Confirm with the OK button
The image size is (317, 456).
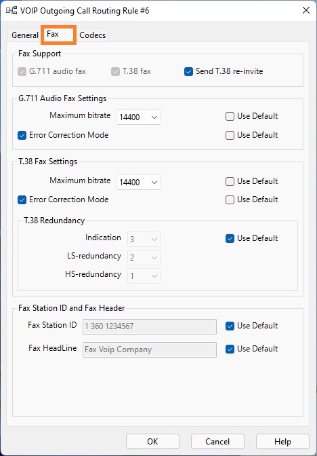152,442
